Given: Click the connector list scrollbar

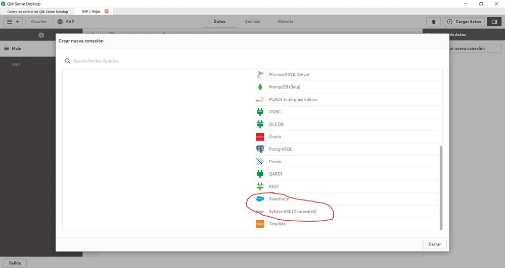Looking at the screenshot, I should [441, 188].
